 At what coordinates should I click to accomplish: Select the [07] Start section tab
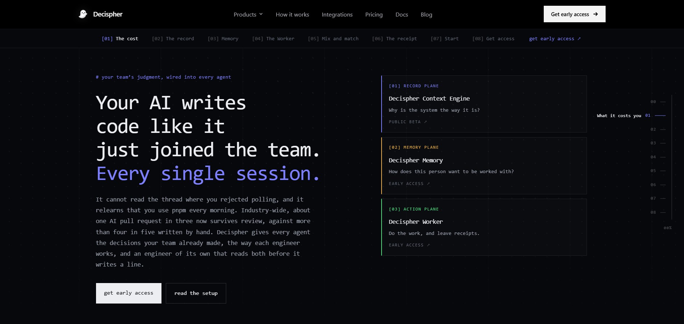tap(444, 38)
